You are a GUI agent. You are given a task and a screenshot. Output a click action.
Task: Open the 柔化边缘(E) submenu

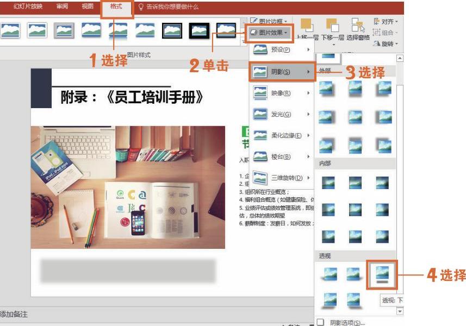281,135
